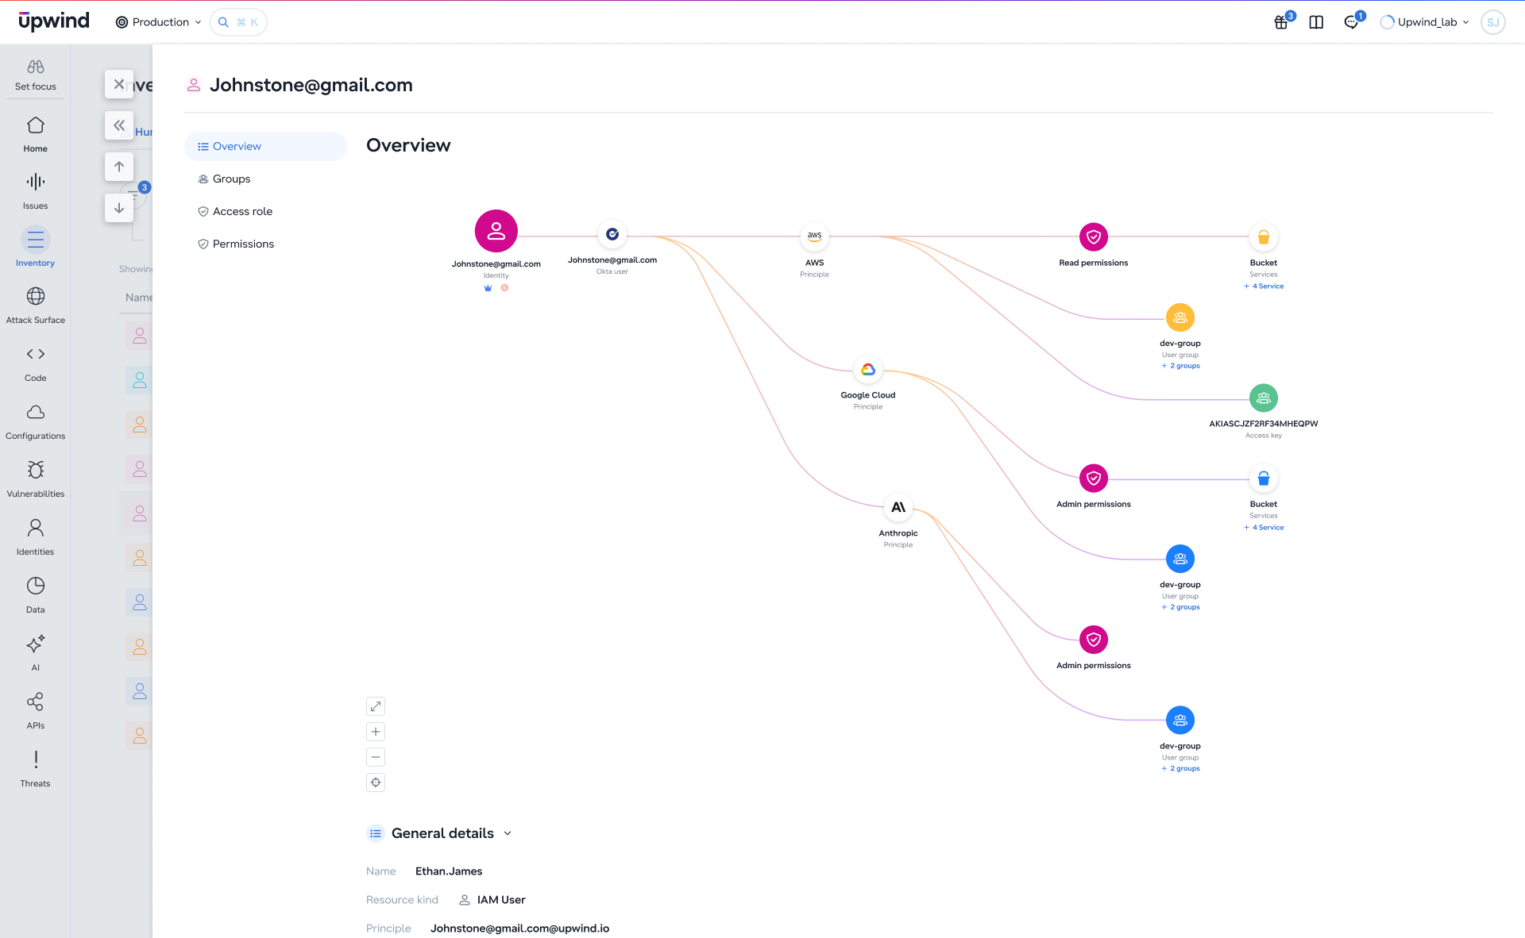This screenshot has height=938, width=1525.
Task: Switch to the Groups tab
Action: [x=265, y=179]
